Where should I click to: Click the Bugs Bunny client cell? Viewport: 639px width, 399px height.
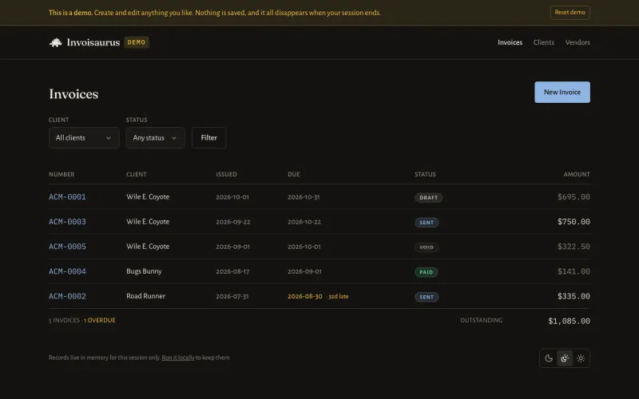point(144,271)
